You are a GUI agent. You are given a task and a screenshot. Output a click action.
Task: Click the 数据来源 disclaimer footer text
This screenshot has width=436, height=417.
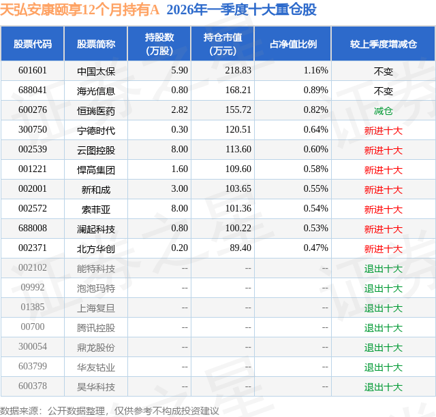click(110, 411)
